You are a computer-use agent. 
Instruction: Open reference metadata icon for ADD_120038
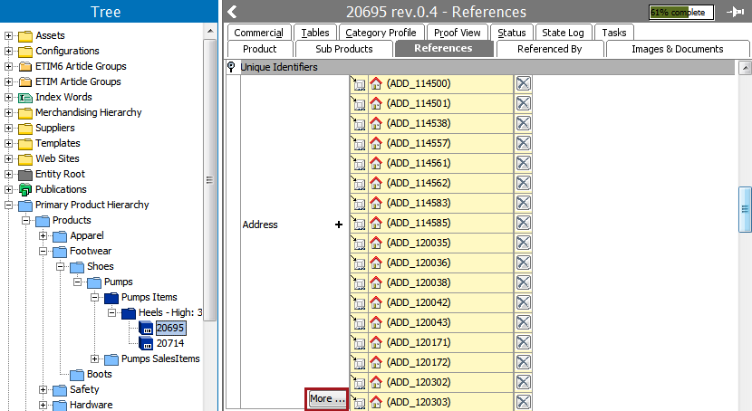click(358, 282)
